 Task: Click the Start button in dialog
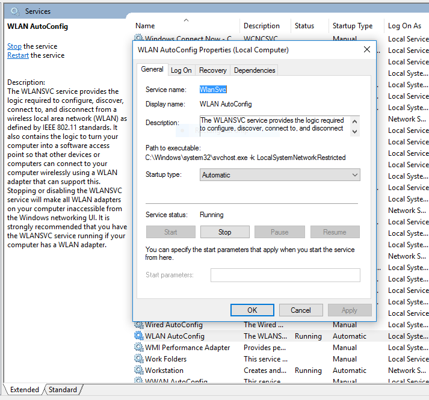pos(171,232)
